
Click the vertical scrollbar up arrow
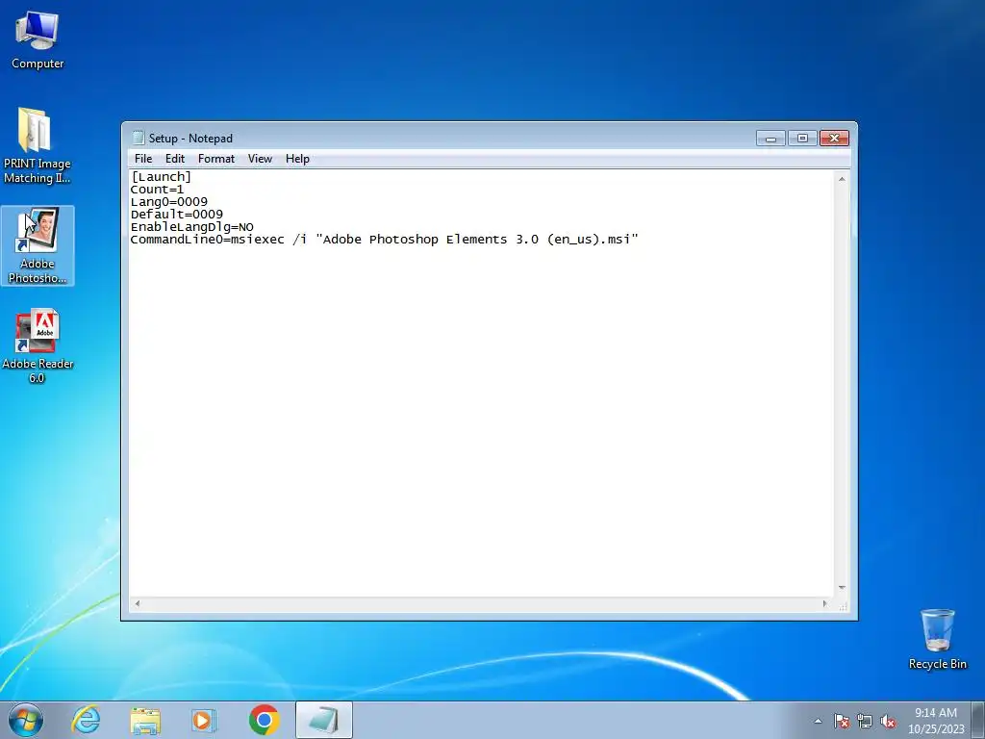(x=842, y=179)
